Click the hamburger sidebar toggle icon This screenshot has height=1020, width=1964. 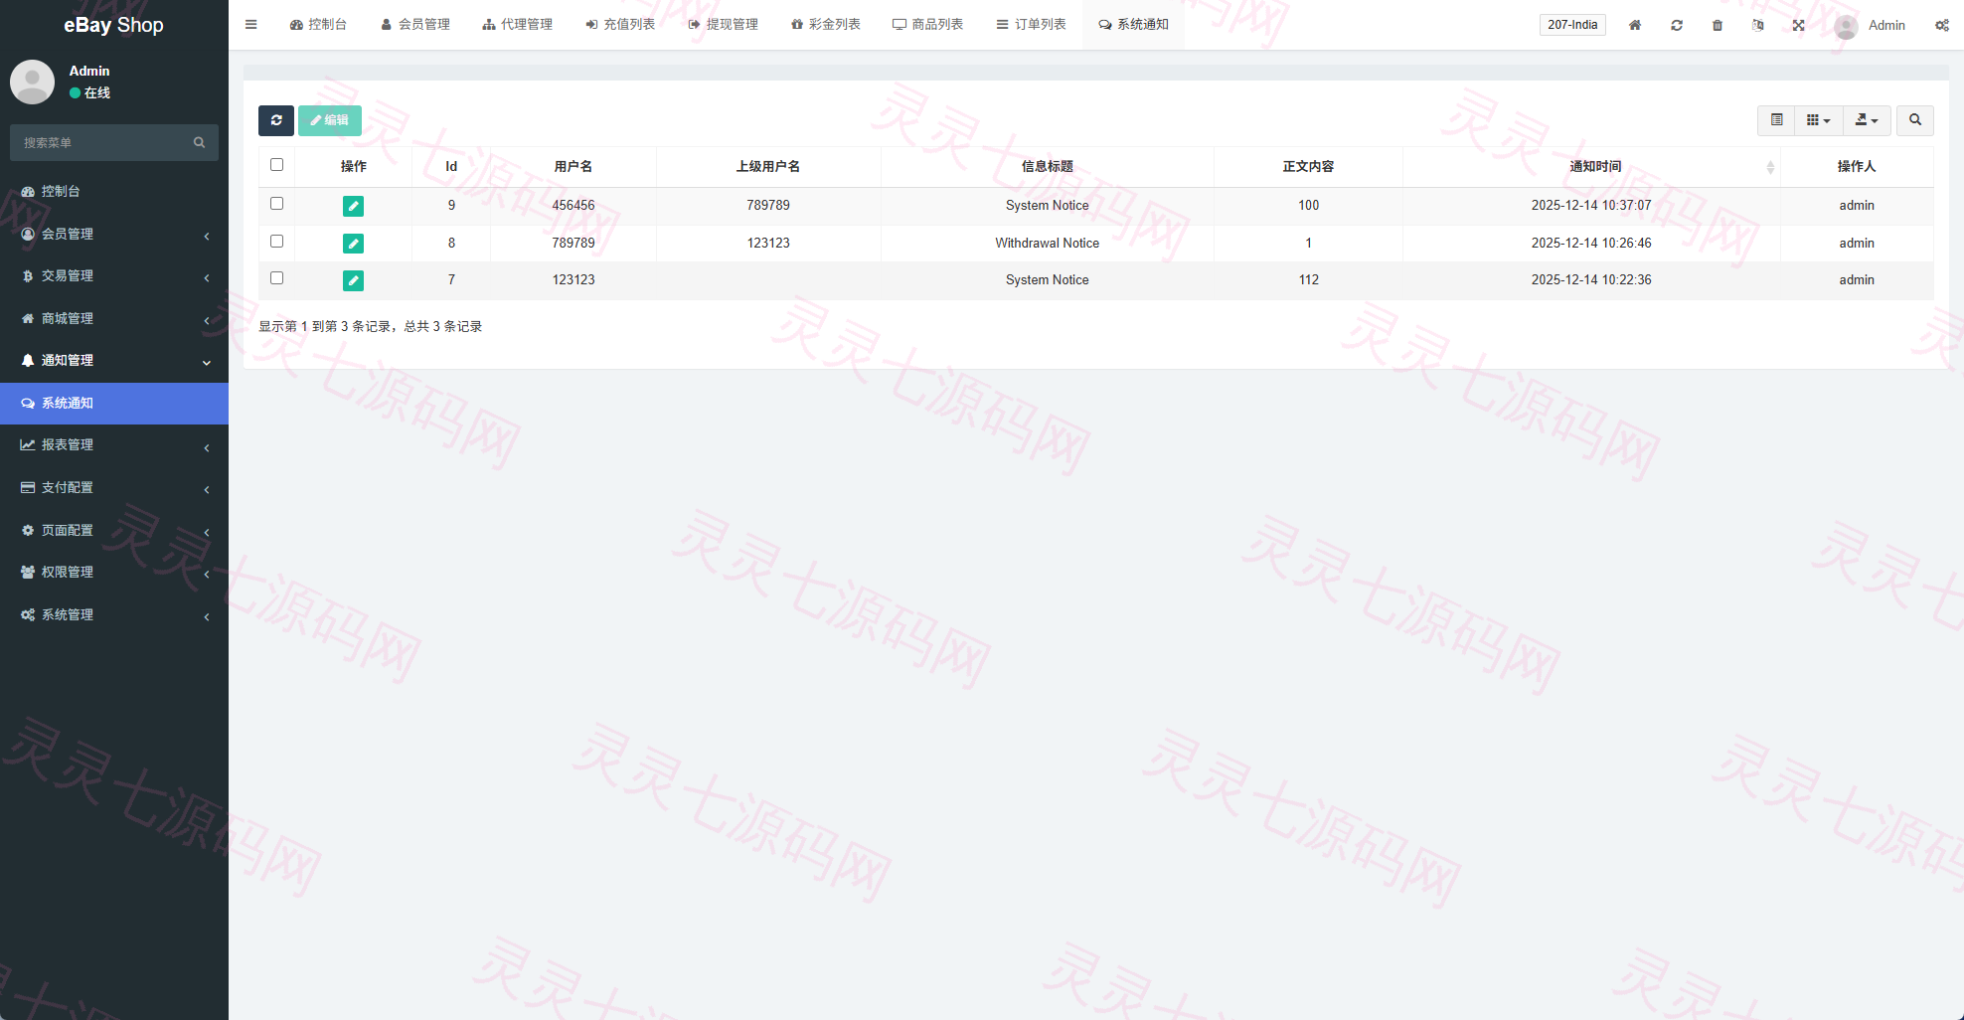click(251, 25)
